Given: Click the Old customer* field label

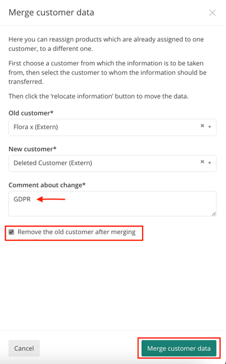Looking at the screenshot, I should 31,113.
